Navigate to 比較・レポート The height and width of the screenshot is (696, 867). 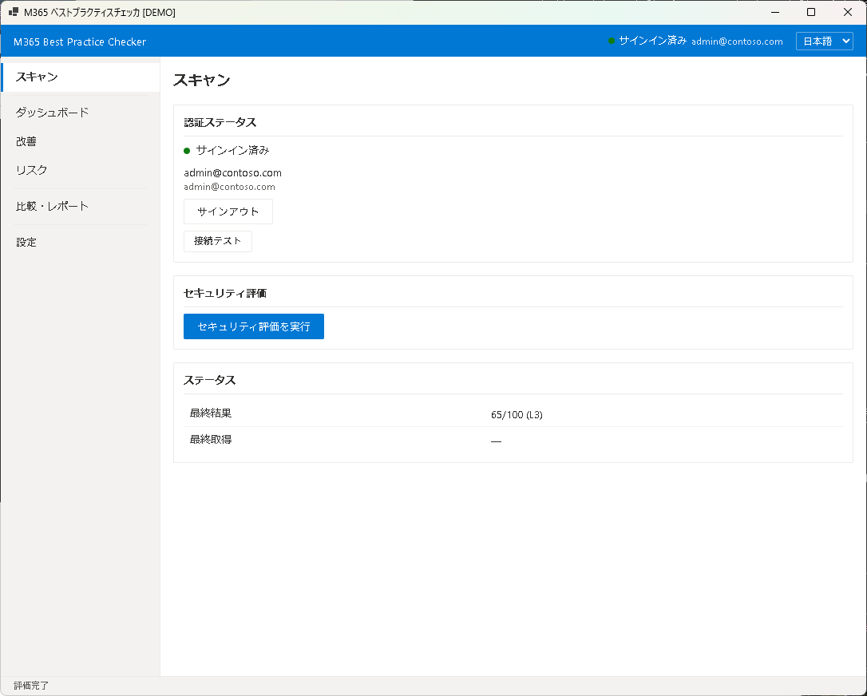[52, 206]
